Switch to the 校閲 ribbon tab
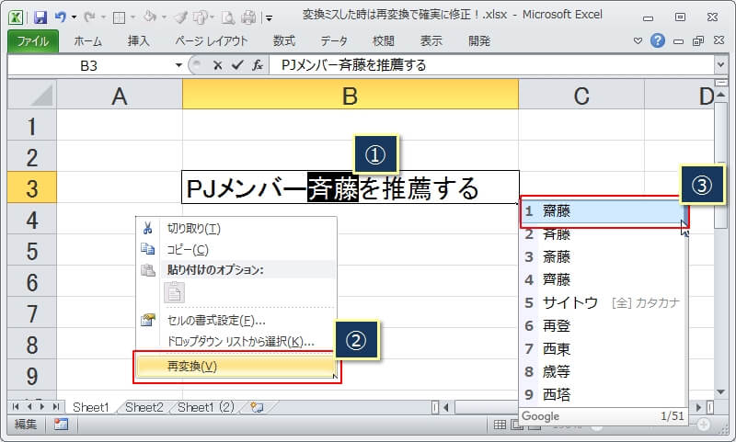 [x=384, y=41]
